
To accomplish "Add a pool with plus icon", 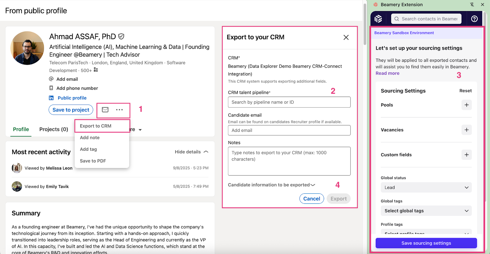I will 466,105.
